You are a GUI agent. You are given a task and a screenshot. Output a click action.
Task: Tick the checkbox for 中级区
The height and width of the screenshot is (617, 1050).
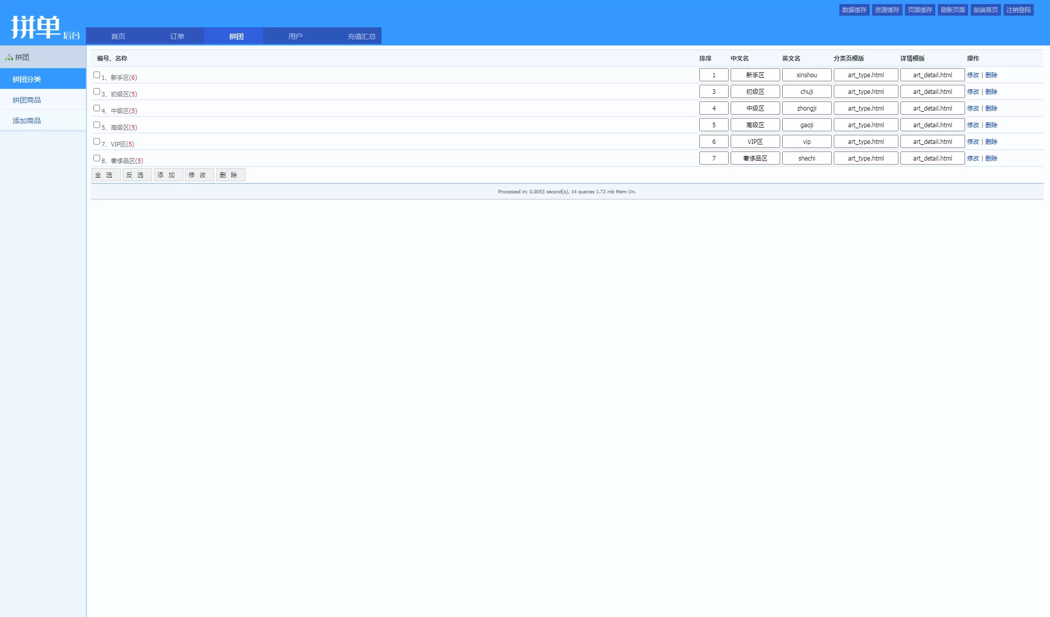click(97, 108)
